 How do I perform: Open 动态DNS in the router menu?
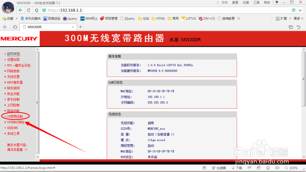click(x=13, y=128)
